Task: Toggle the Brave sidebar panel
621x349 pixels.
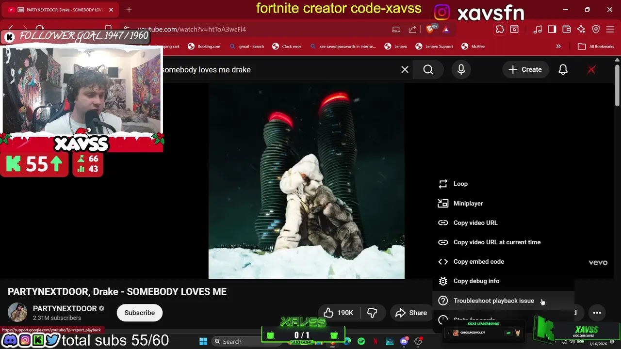Action: point(552,29)
